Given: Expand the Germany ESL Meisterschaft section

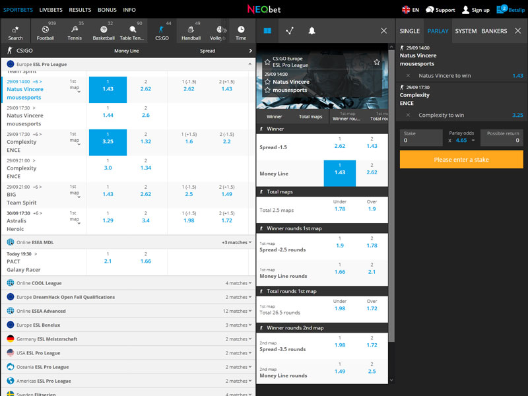Looking at the screenshot, I should click(128, 339).
